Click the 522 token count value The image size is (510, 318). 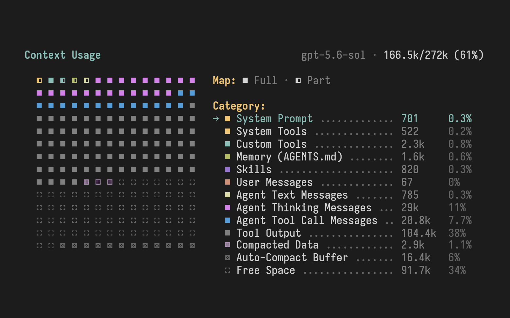pos(410,131)
